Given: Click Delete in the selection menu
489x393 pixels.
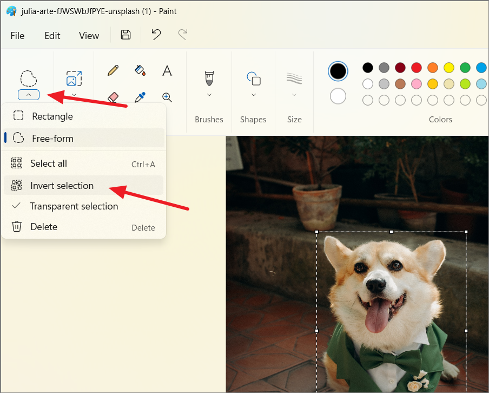Looking at the screenshot, I should pyautogui.click(x=44, y=227).
